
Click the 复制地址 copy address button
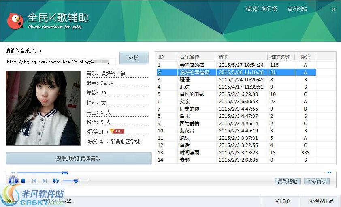coord(288,181)
